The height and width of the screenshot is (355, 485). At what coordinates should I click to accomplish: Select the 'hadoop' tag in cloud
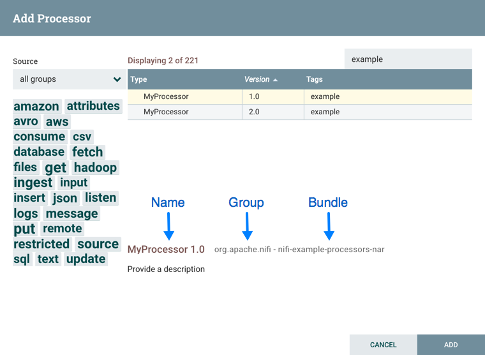[95, 167]
